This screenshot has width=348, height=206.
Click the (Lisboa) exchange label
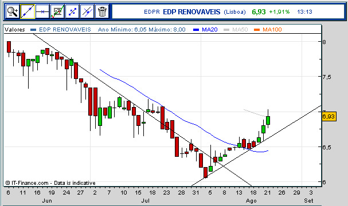[x=234, y=12]
